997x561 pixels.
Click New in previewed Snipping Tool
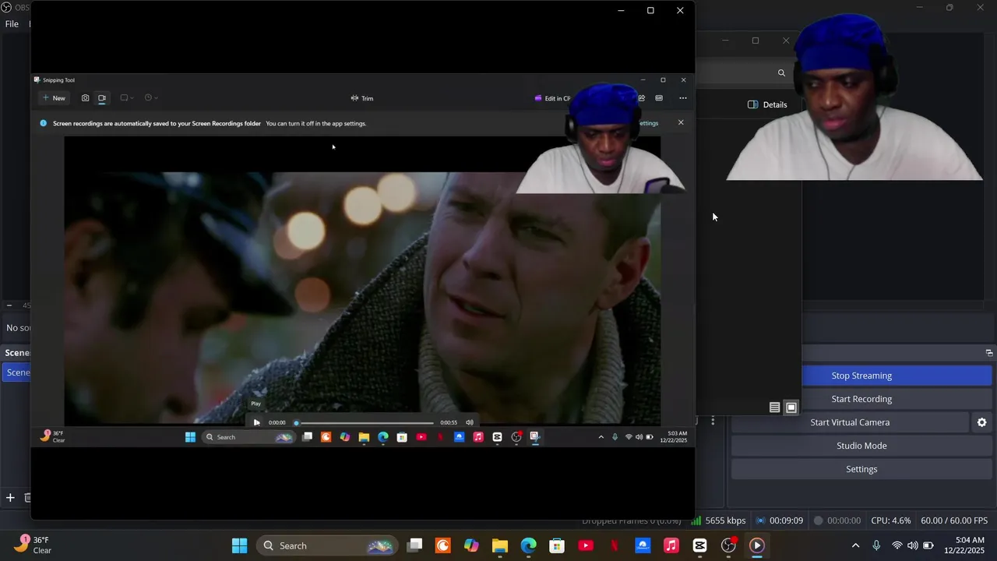pos(54,98)
